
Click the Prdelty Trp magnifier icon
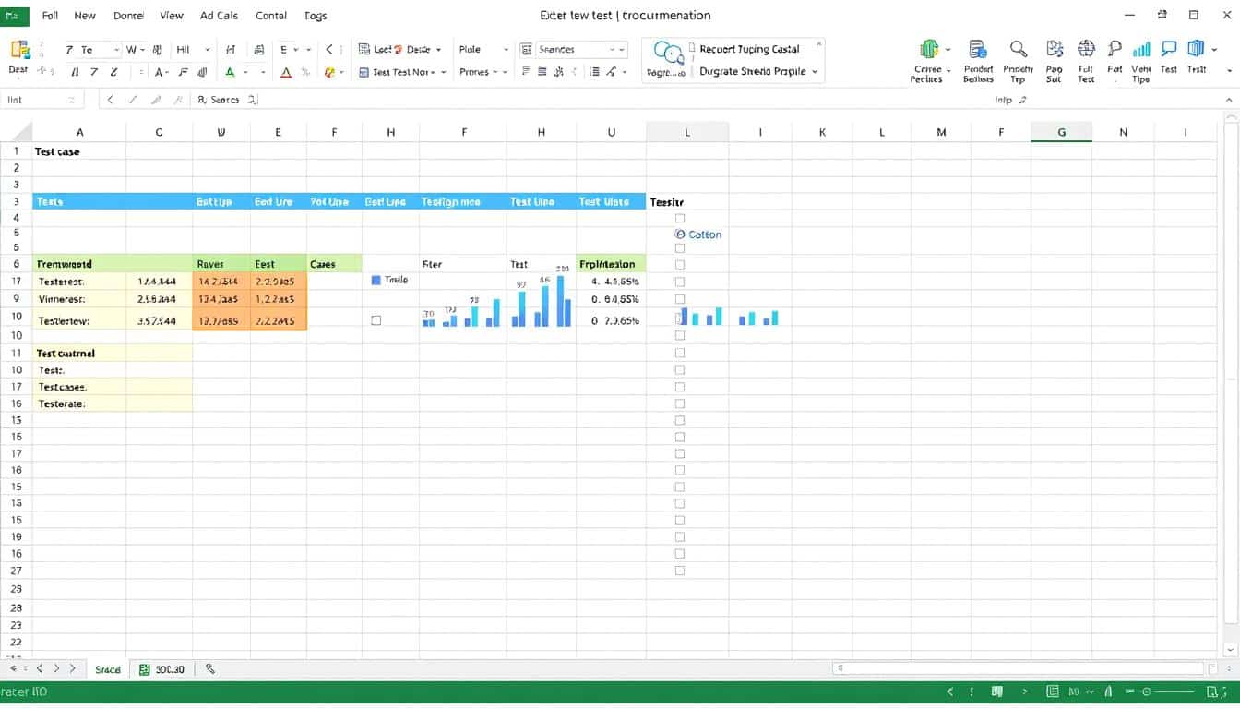[1018, 50]
